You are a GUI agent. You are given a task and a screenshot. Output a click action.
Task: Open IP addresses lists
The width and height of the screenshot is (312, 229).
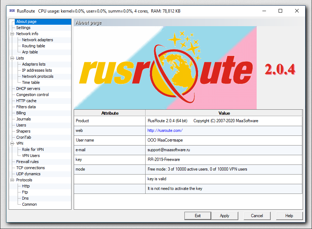coord(37,71)
